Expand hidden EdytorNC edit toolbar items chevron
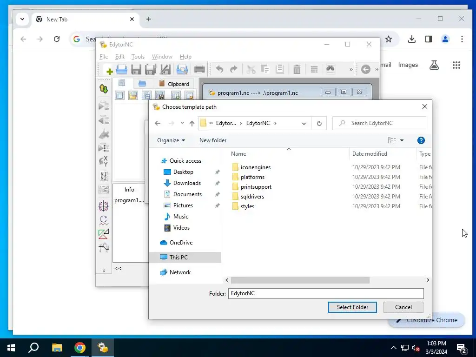Screen dimensions: 476x357 coord(351,70)
